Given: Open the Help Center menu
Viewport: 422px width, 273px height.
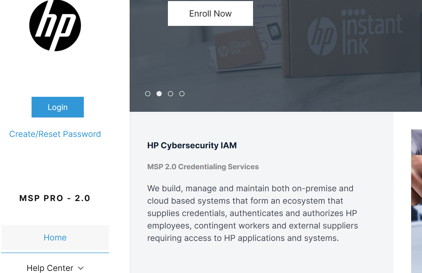Looking at the screenshot, I should click(x=50, y=268).
